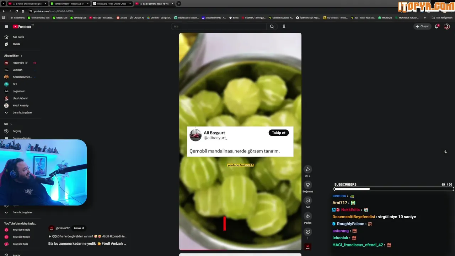The height and width of the screenshot is (256, 455).
Task: Open StreamElements bookmark
Action: coord(214,17)
